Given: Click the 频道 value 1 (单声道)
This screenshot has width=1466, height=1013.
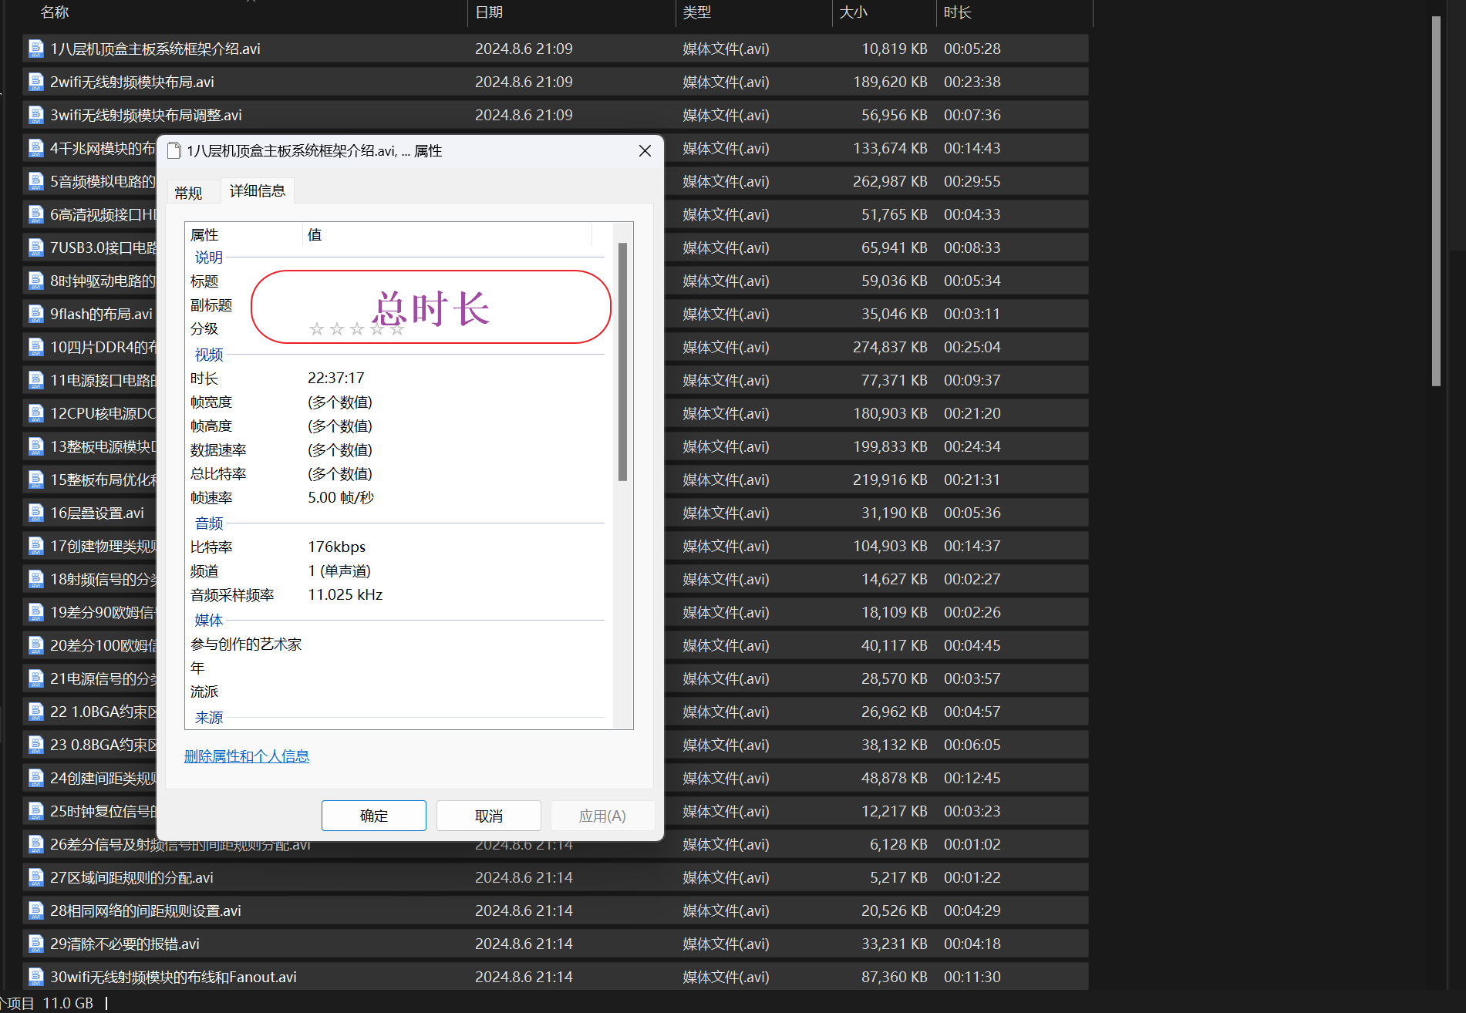Looking at the screenshot, I should tap(339, 570).
